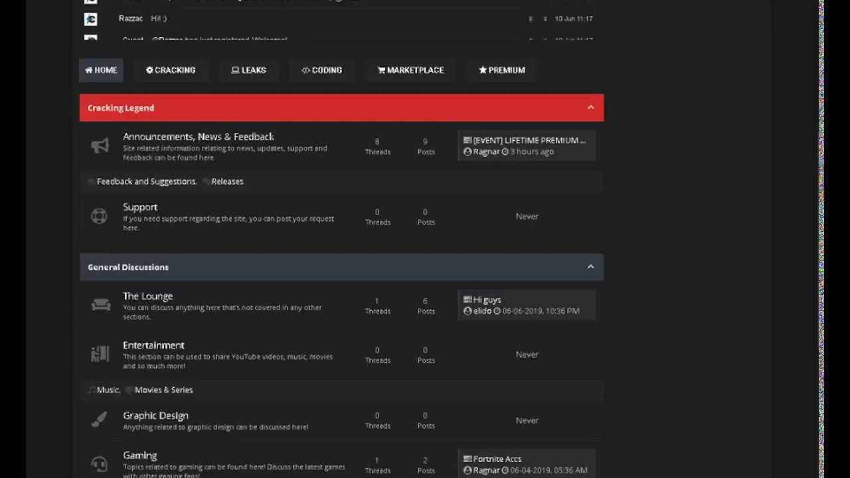Click the Support lifebuoy forum icon

click(x=99, y=216)
